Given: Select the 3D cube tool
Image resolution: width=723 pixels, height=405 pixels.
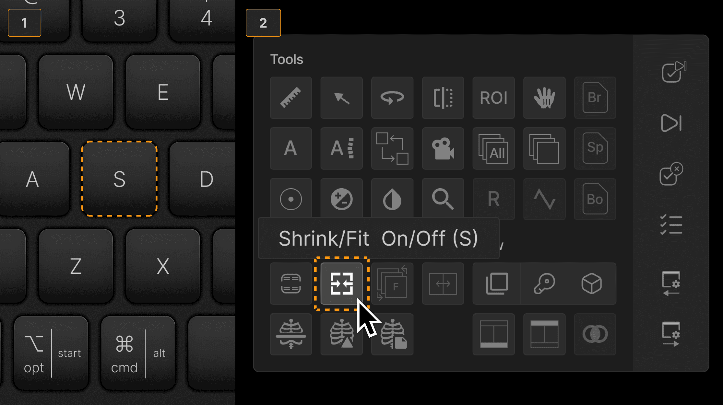Looking at the screenshot, I should coord(592,283).
